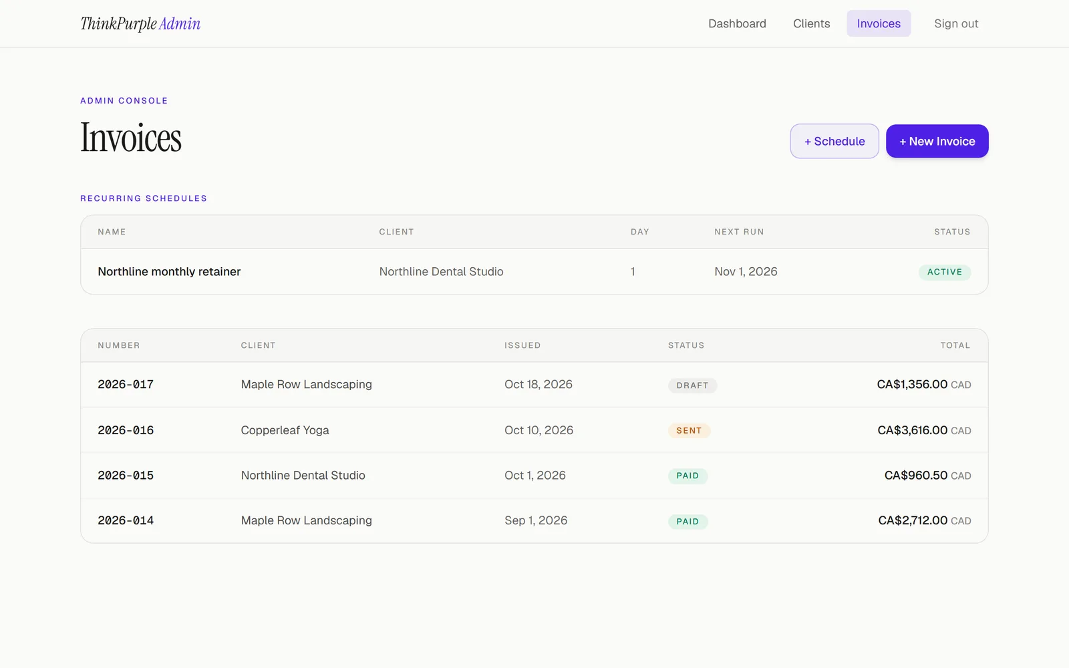Screen dimensions: 1069x668
Task: Open the Northline monthly retainer schedule
Action: [169, 272]
